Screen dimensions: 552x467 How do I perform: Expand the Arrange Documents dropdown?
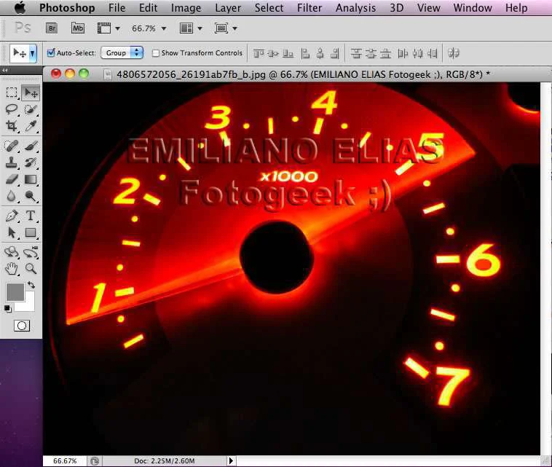click(x=191, y=28)
